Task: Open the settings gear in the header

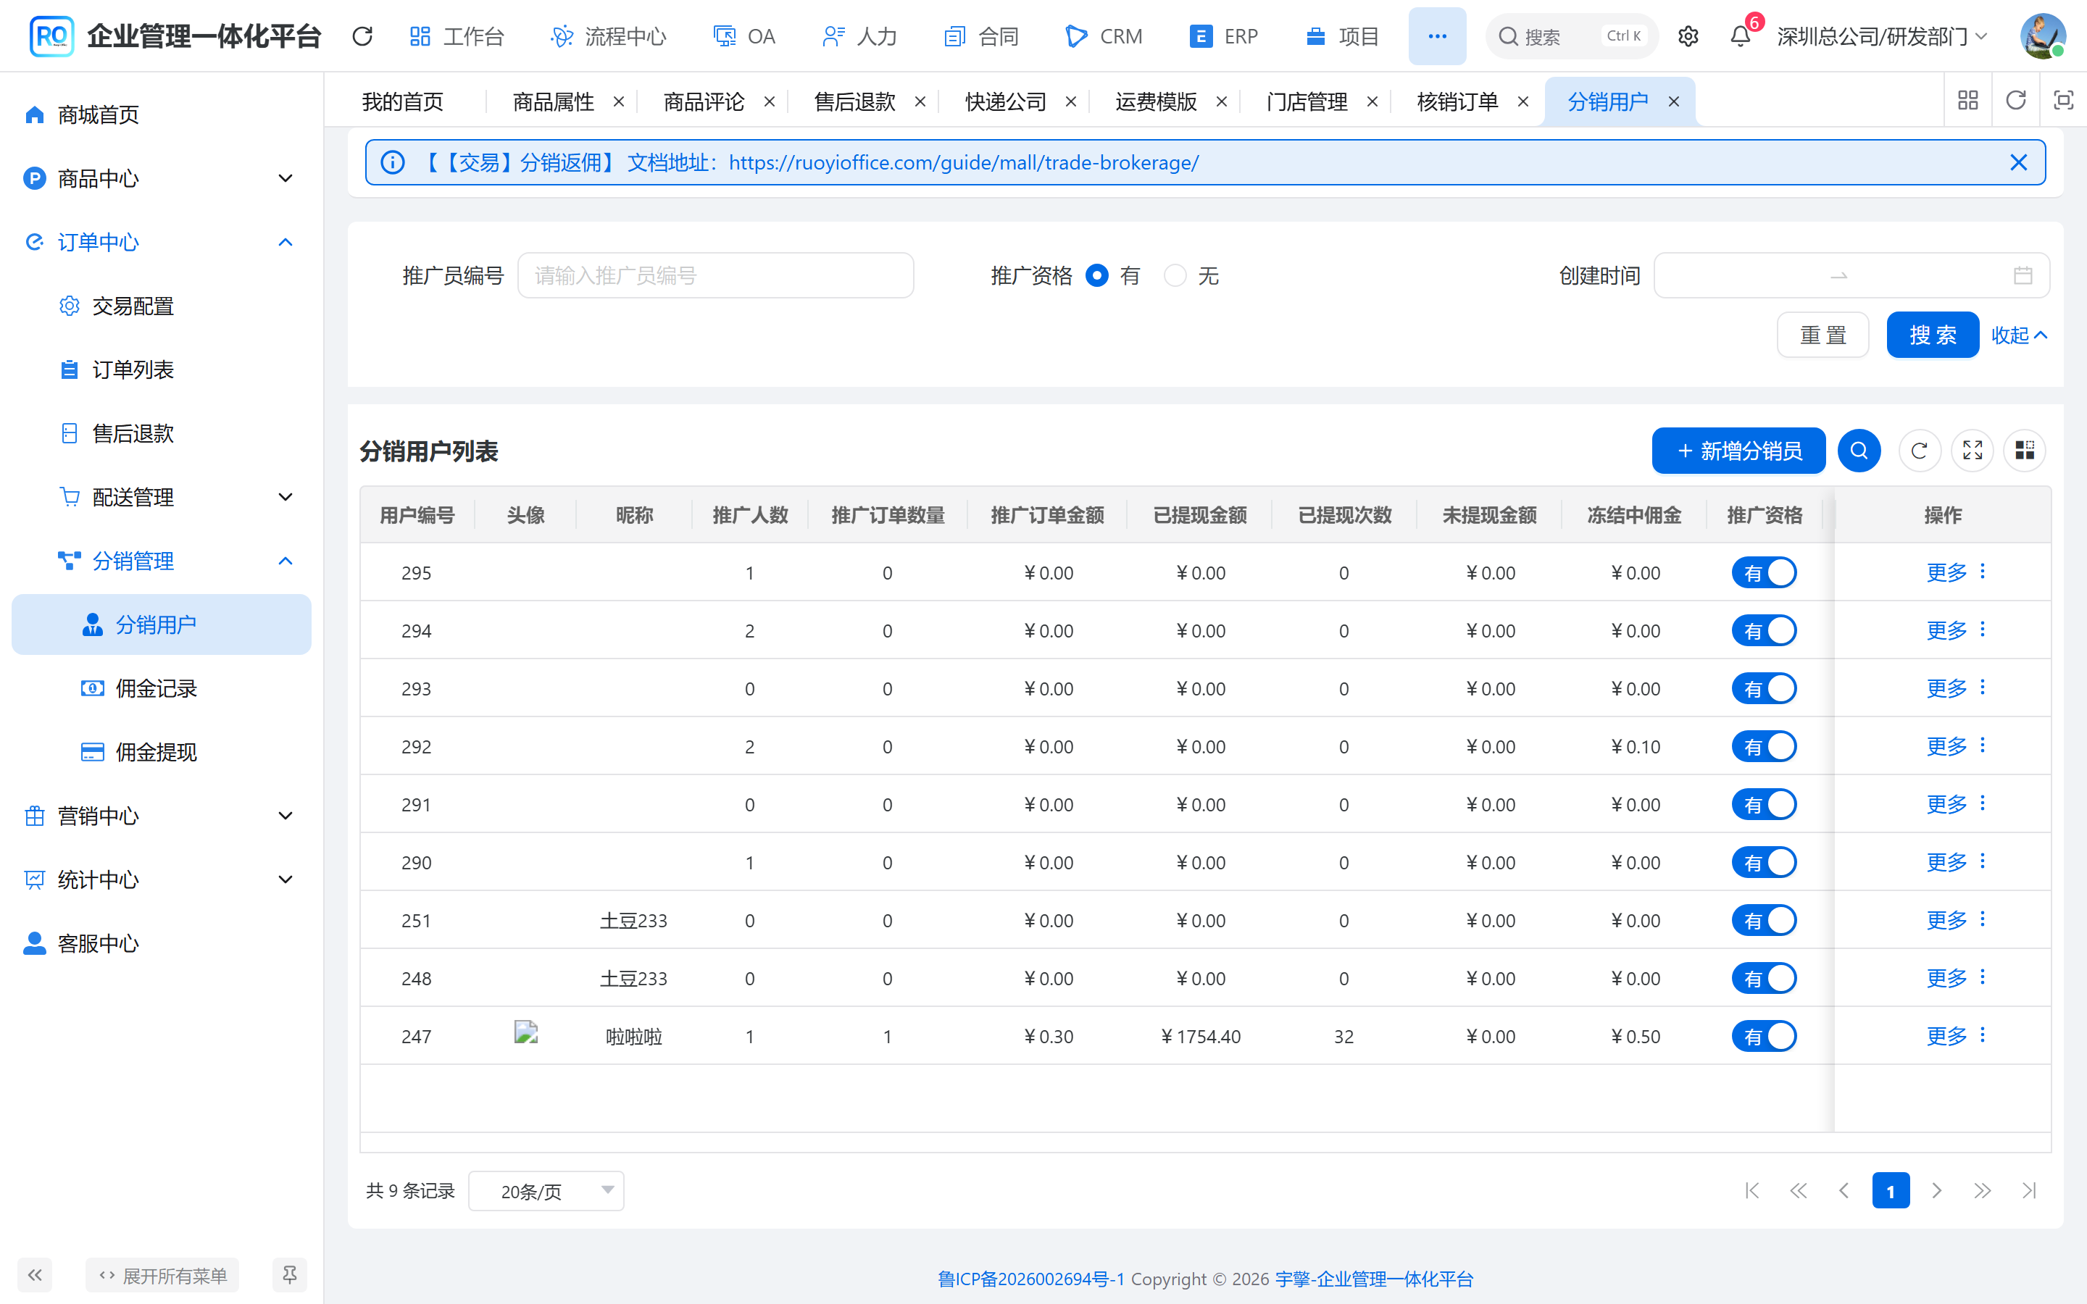Action: pyautogui.click(x=1688, y=36)
